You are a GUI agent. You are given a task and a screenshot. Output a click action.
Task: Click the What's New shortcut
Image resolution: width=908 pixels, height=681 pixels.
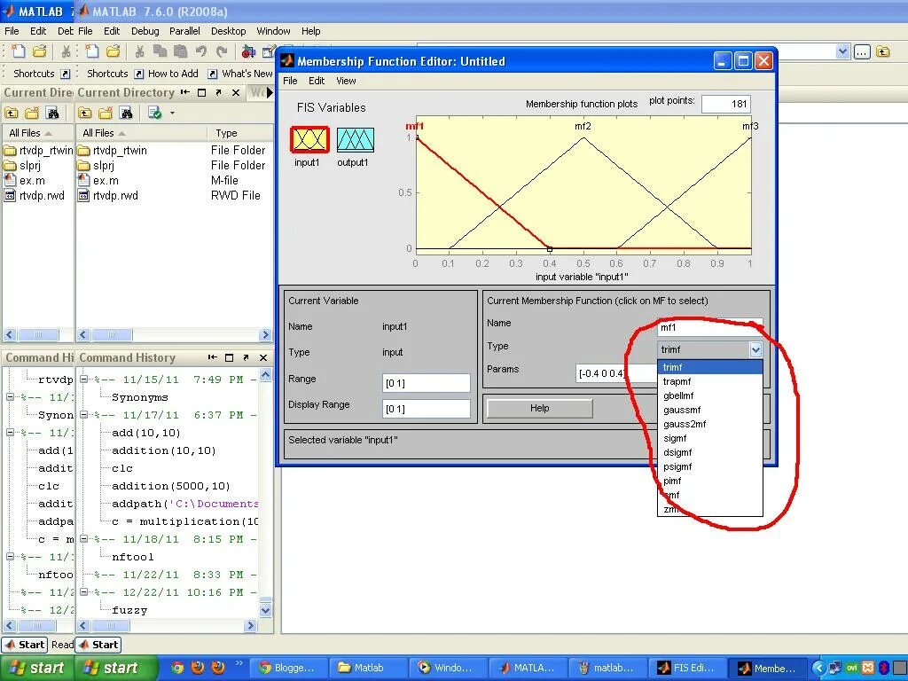[x=239, y=74]
